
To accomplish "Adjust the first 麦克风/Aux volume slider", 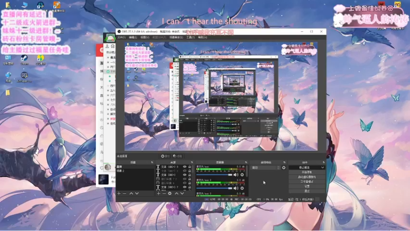I will pos(214,175).
